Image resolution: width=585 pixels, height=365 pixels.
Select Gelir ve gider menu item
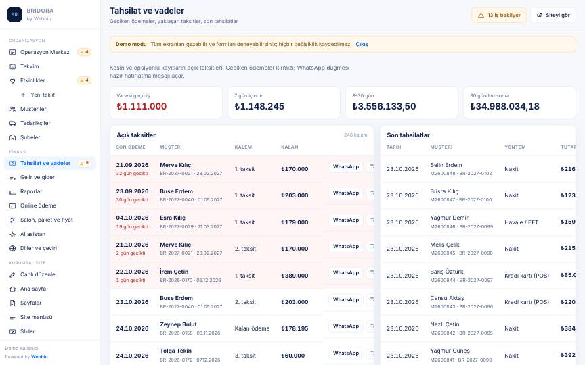pos(50,177)
